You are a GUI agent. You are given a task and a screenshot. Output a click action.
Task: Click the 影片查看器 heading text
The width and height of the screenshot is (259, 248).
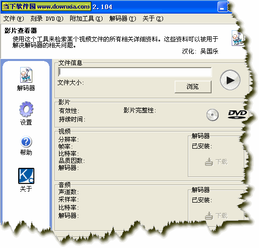click(21, 31)
